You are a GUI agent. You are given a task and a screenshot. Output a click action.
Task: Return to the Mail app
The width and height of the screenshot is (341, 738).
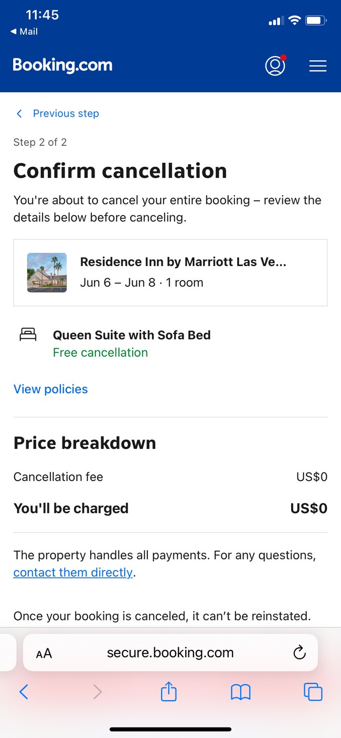[x=24, y=31]
